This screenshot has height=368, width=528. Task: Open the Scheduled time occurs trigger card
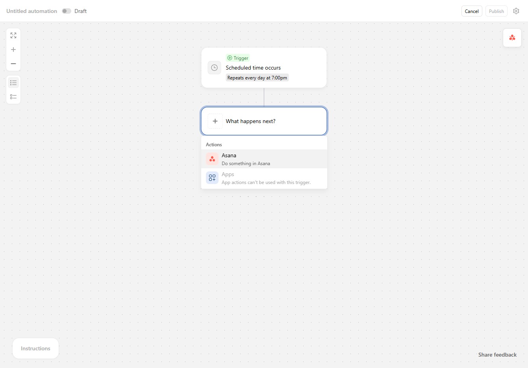point(264,68)
